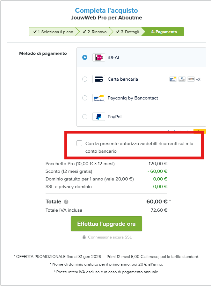Click the padlock icon beside Connessione sicura

84,237
